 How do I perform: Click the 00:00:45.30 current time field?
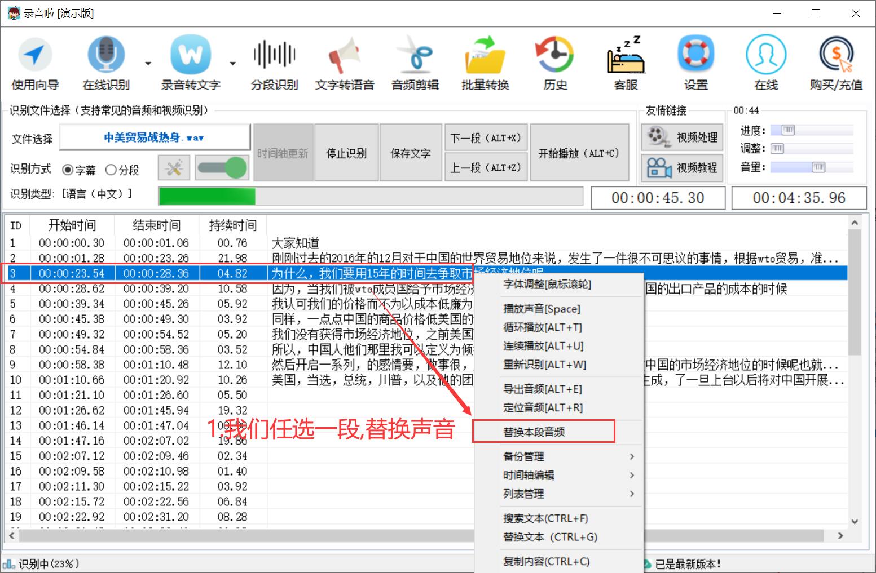coord(658,198)
